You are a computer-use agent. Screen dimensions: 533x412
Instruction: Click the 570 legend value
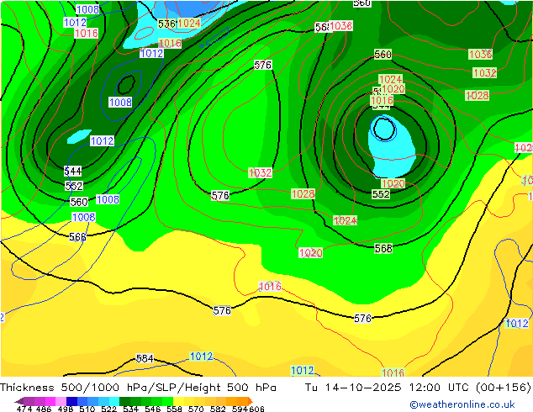click(x=196, y=409)
